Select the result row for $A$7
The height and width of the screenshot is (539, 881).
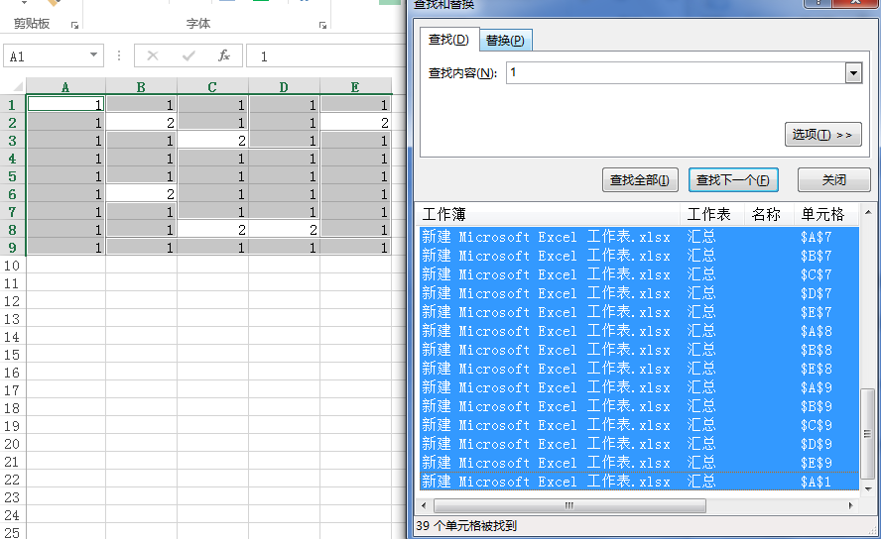pyautogui.click(x=639, y=237)
